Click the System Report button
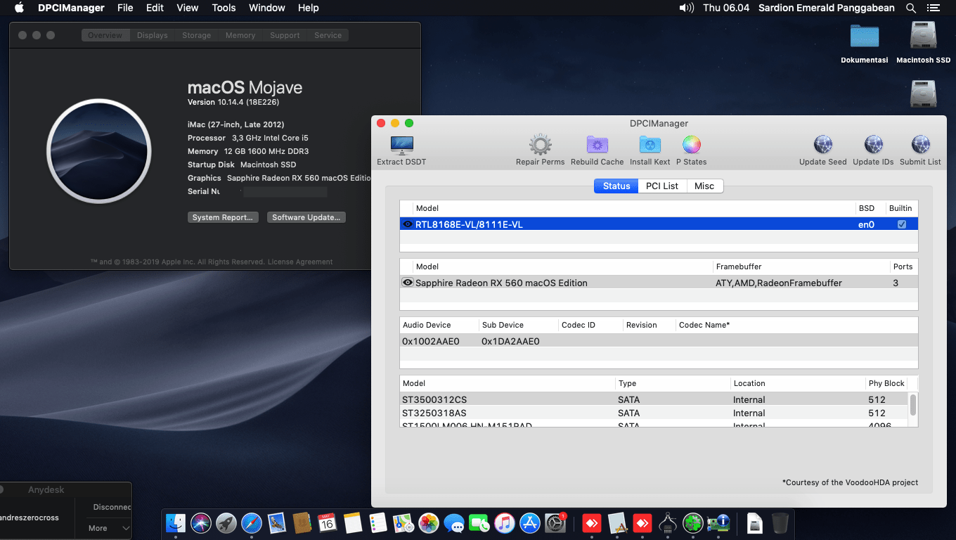This screenshot has height=540, width=956. point(223,217)
